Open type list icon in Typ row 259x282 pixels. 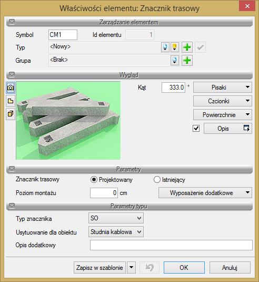(x=165, y=47)
